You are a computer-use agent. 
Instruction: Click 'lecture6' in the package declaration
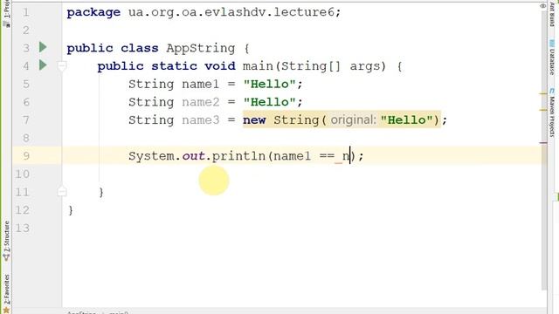[304, 12]
